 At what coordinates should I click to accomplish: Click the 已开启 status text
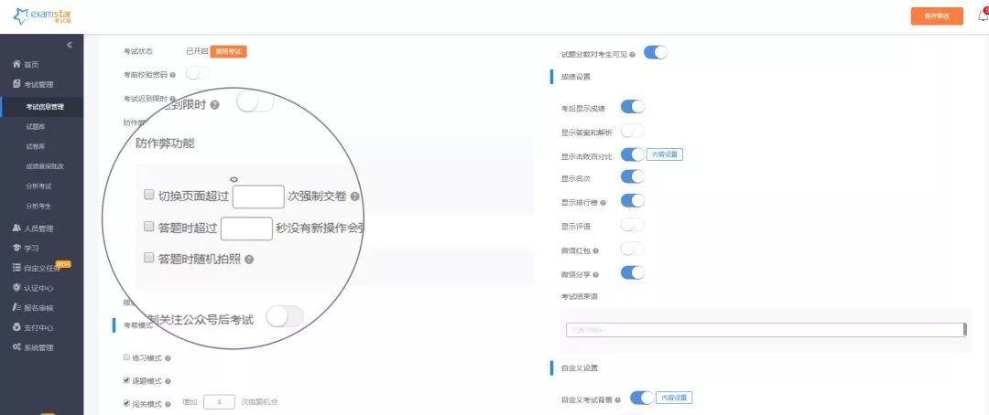(197, 51)
